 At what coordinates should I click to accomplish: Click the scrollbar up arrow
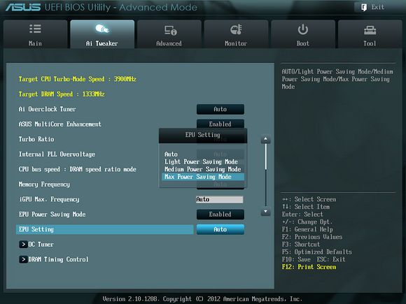click(x=266, y=139)
